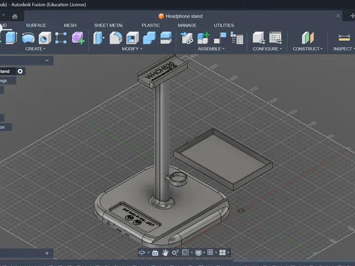The height and width of the screenshot is (266, 355).
Task: Click the Look At camera icon
Action: point(155,253)
